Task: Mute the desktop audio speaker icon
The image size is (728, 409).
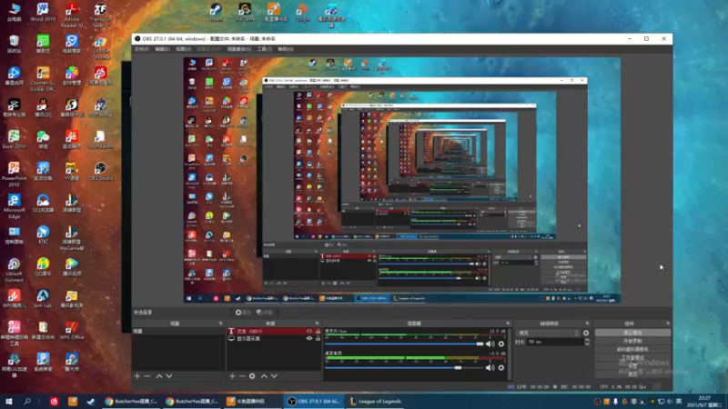Action: click(490, 368)
